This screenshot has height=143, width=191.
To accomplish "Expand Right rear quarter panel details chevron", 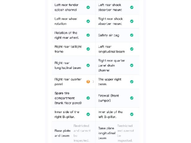I will (93, 82).
